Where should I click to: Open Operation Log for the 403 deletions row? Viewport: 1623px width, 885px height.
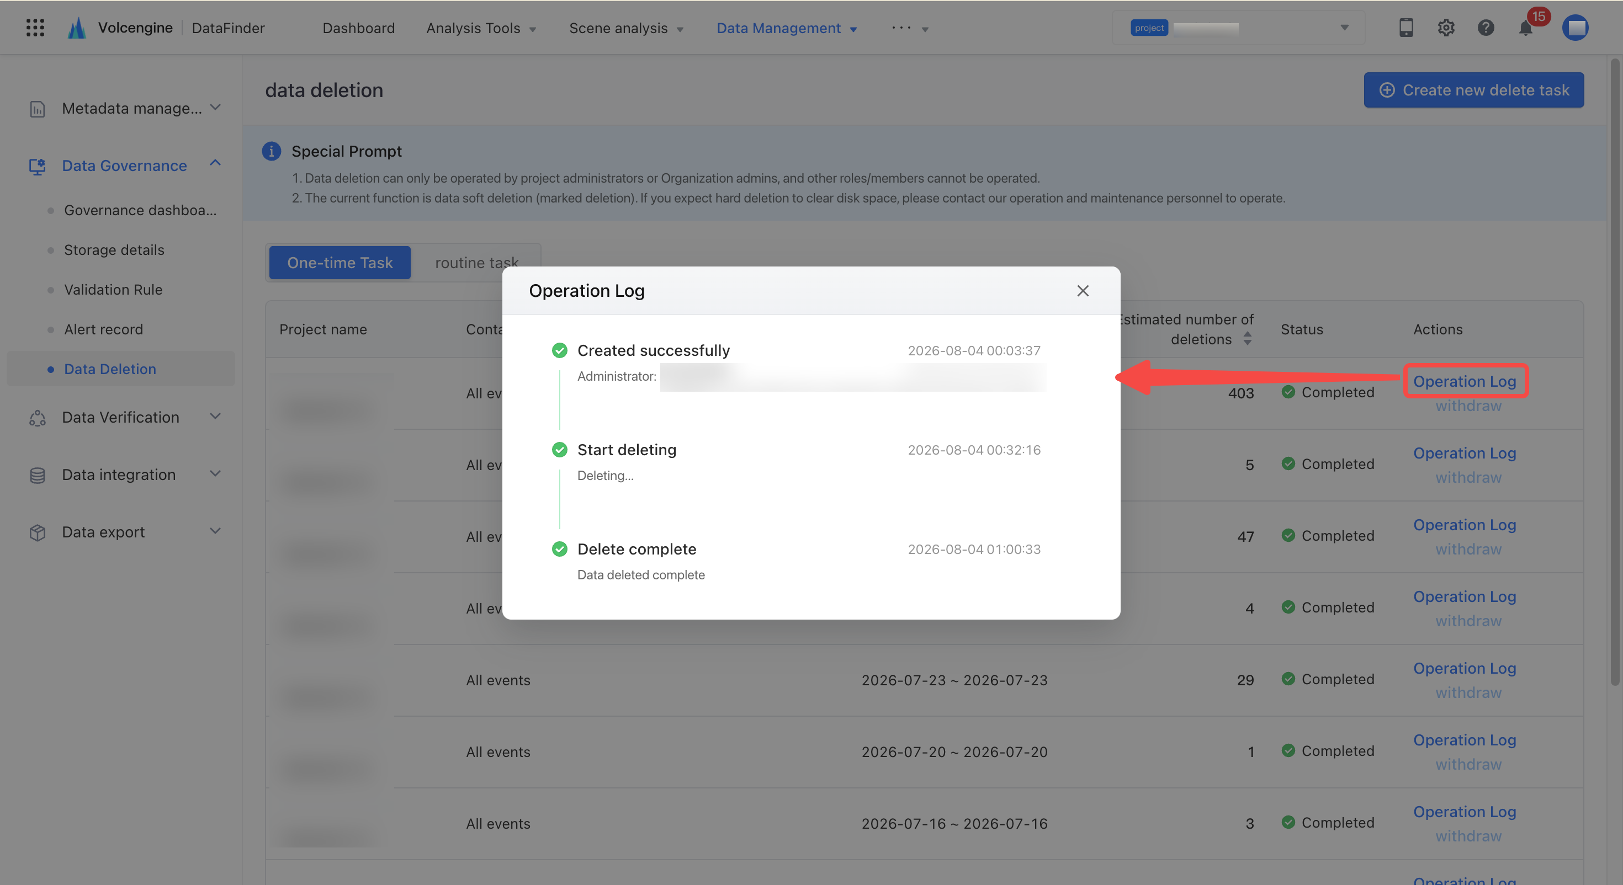[1464, 381]
